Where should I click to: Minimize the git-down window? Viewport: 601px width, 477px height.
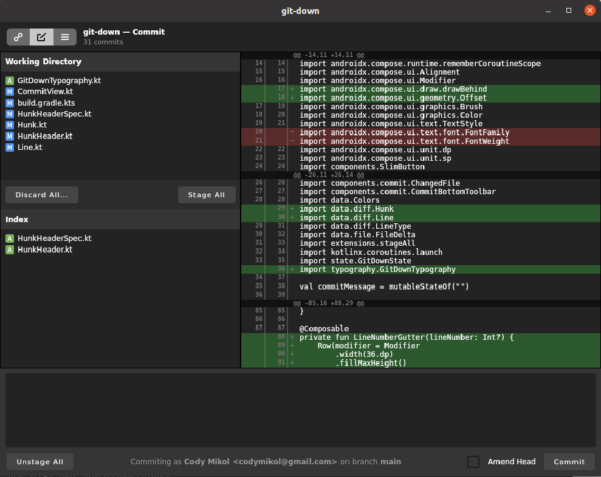(x=548, y=11)
